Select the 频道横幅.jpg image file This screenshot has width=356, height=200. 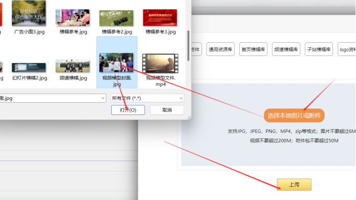(x=72, y=66)
